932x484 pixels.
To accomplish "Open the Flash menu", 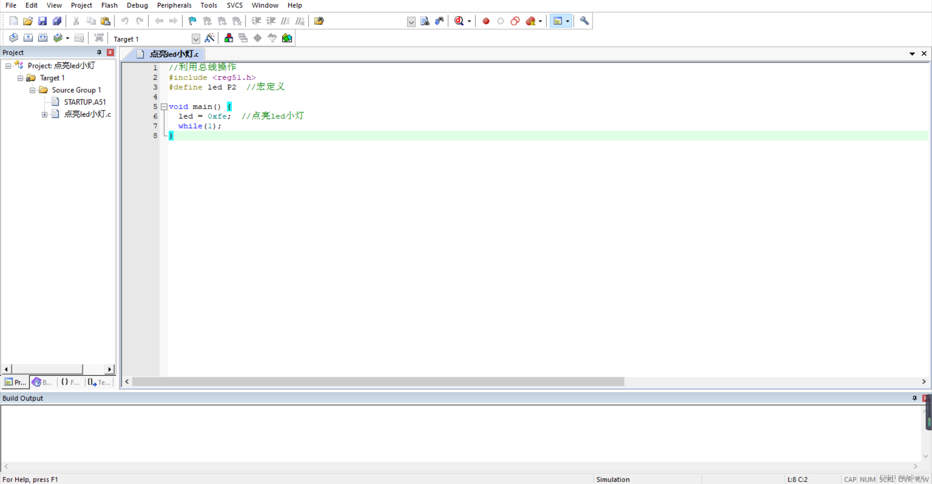I will coord(109,5).
